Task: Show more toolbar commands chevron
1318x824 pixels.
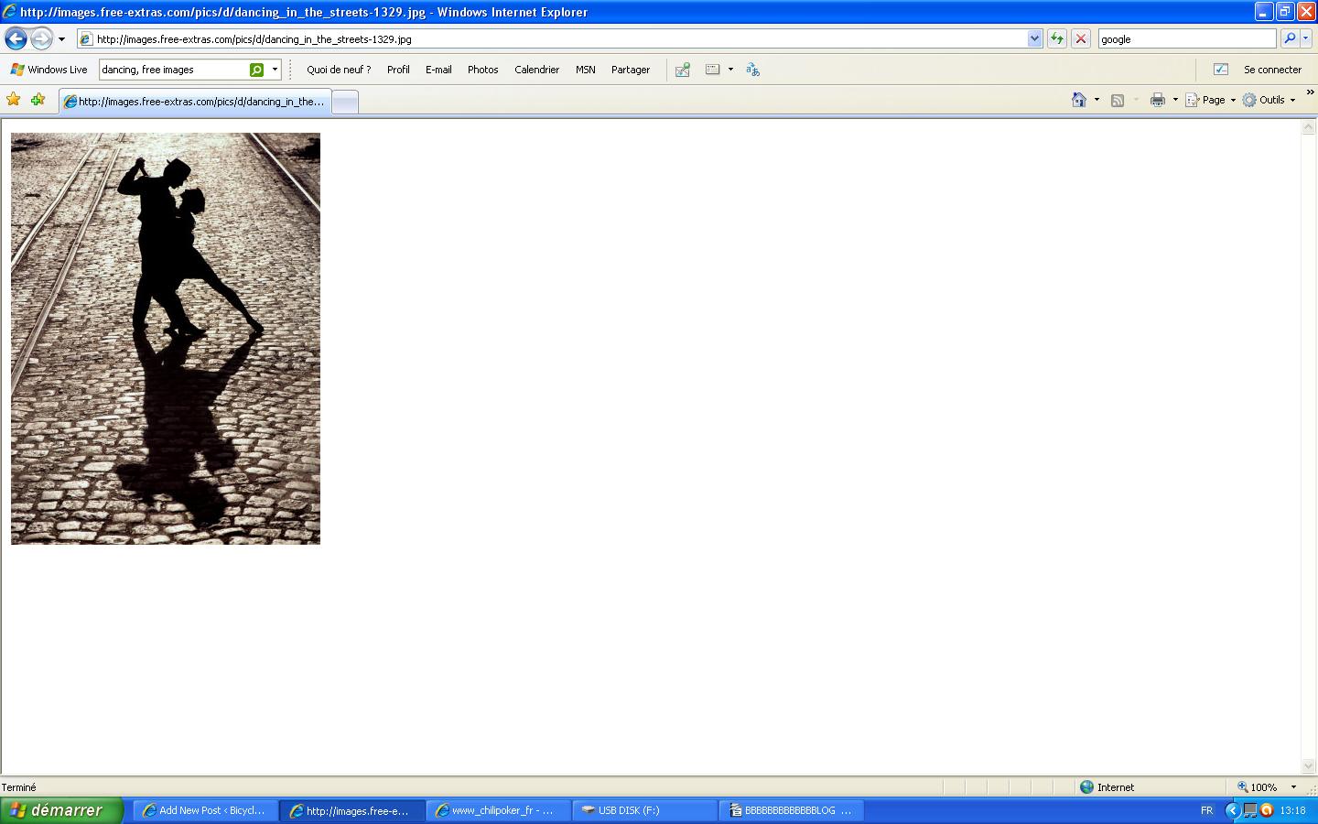Action: coord(1310,92)
